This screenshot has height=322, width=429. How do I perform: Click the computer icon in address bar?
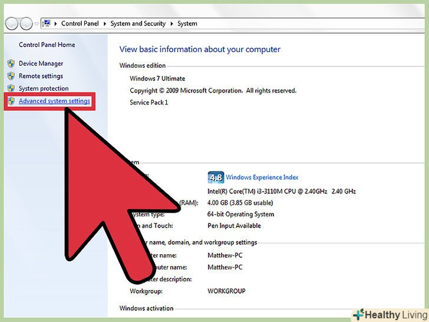point(47,23)
